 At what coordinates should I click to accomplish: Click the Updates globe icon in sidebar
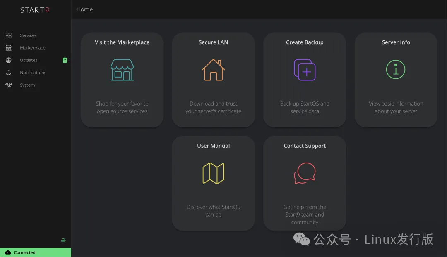click(9, 60)
